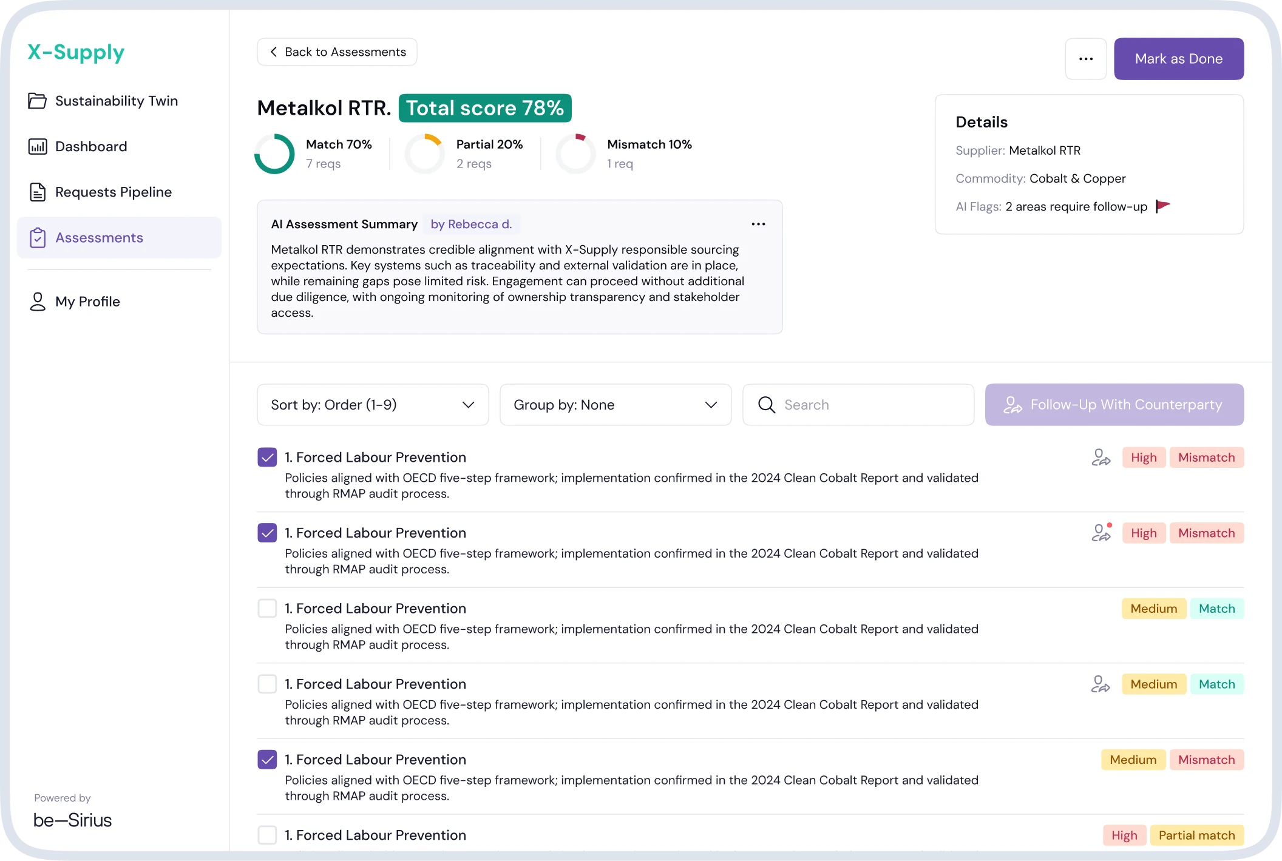Click Follow-Up With Counterparty button

(x=1114, y=405)
